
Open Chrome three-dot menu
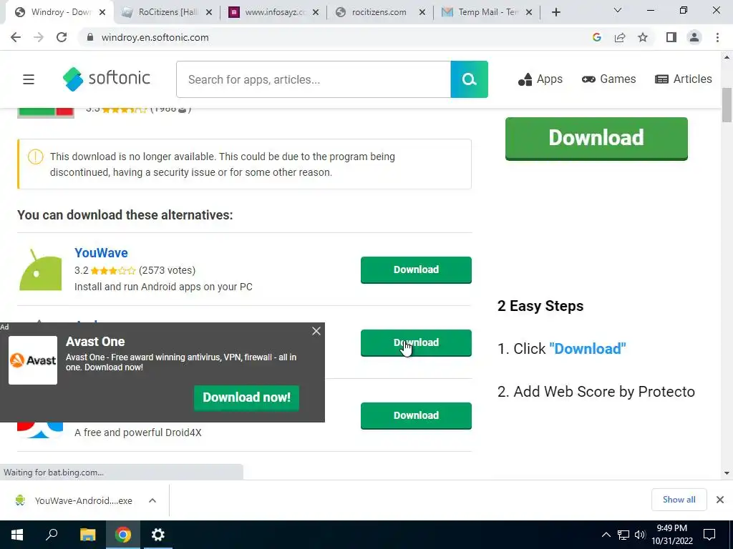click(x=717, y=37)
